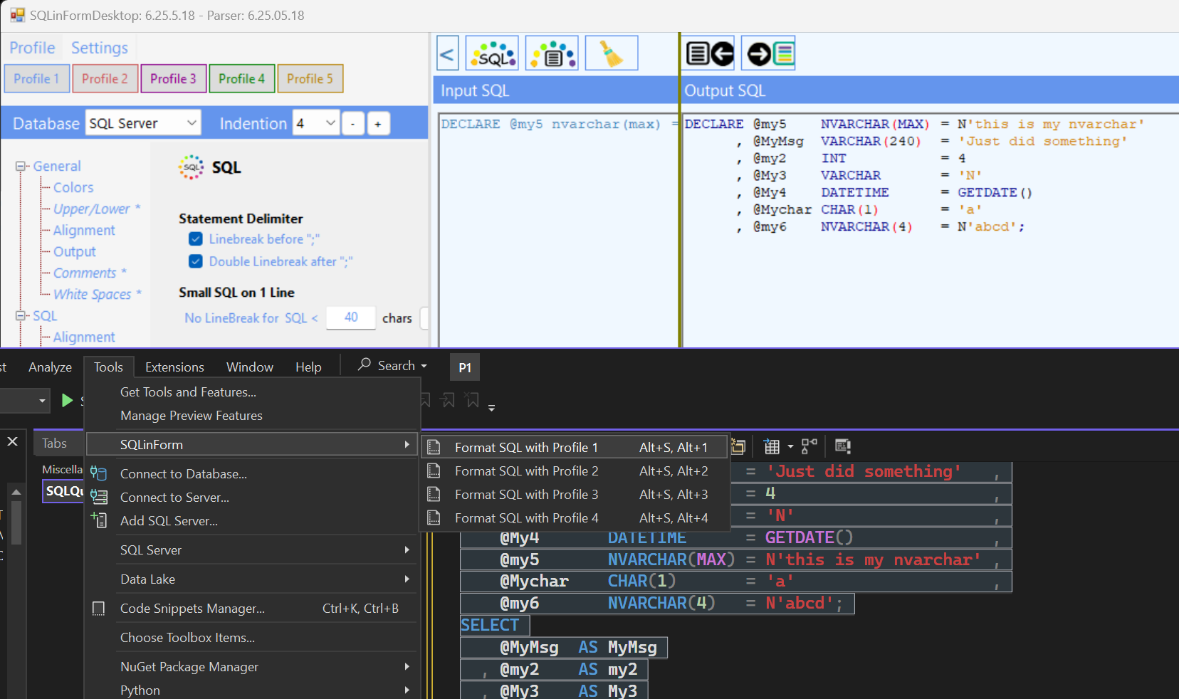Click the next bookmark arrow icon
The width and height of the screenshot is (1179, 699).
click(x=448, y=400)
